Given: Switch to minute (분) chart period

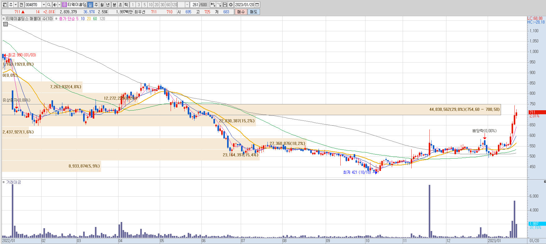Looking at the screenshot, I should [114, 5].
